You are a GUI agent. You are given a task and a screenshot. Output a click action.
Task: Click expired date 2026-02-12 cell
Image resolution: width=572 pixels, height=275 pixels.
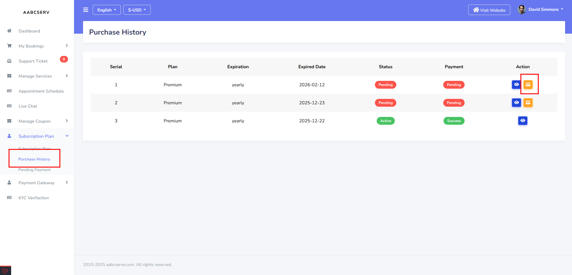[312, 85]
